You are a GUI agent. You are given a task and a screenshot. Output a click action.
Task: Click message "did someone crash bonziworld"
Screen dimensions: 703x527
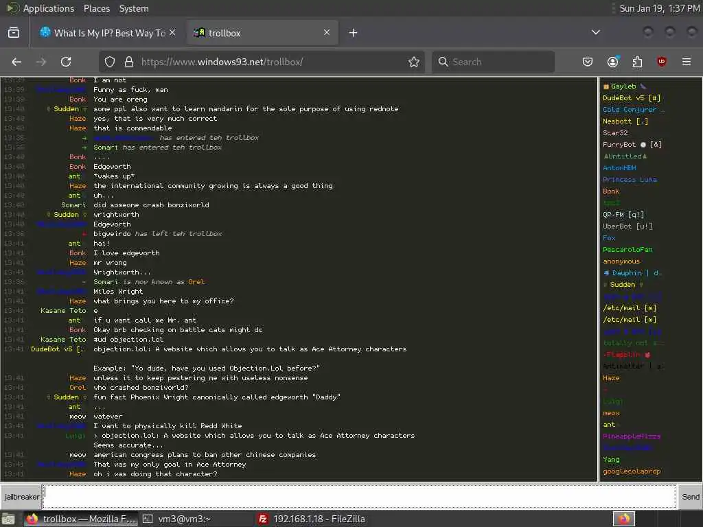click(x=151, y=204)
